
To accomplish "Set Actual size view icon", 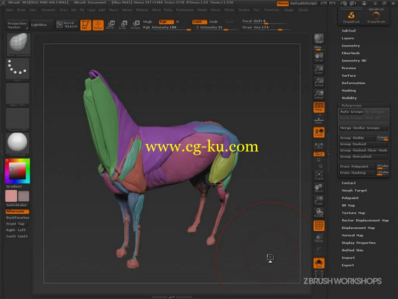I will pos(319,82).
